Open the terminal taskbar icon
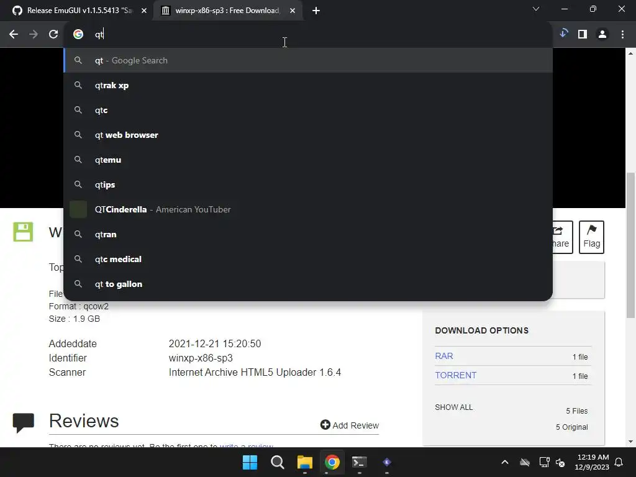Viewport: 636px width, 477px height. [x=360, y=462]
